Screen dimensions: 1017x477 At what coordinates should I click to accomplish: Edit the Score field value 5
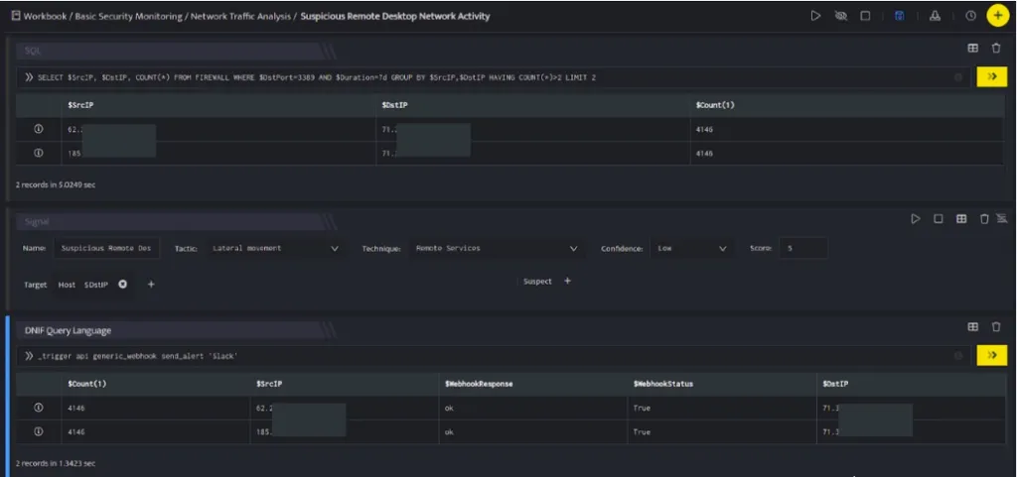(x=802, y=248)
